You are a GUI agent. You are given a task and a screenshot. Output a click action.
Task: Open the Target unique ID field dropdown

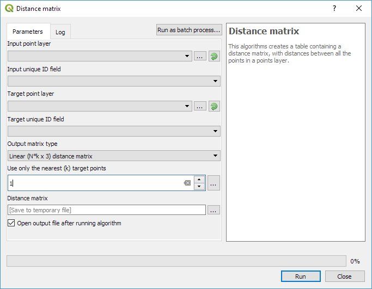(x=216, y=131)
